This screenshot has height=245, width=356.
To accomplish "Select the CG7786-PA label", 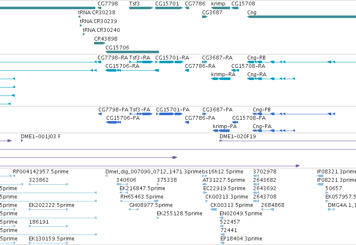I will [x=200, y=118].
